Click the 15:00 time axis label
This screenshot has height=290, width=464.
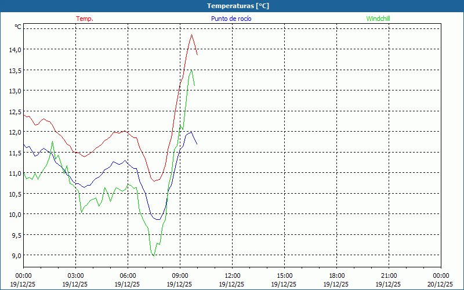284,275
